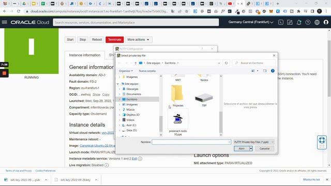Open the PuTTY Private Key Files type dropdown

pos(253,142)
